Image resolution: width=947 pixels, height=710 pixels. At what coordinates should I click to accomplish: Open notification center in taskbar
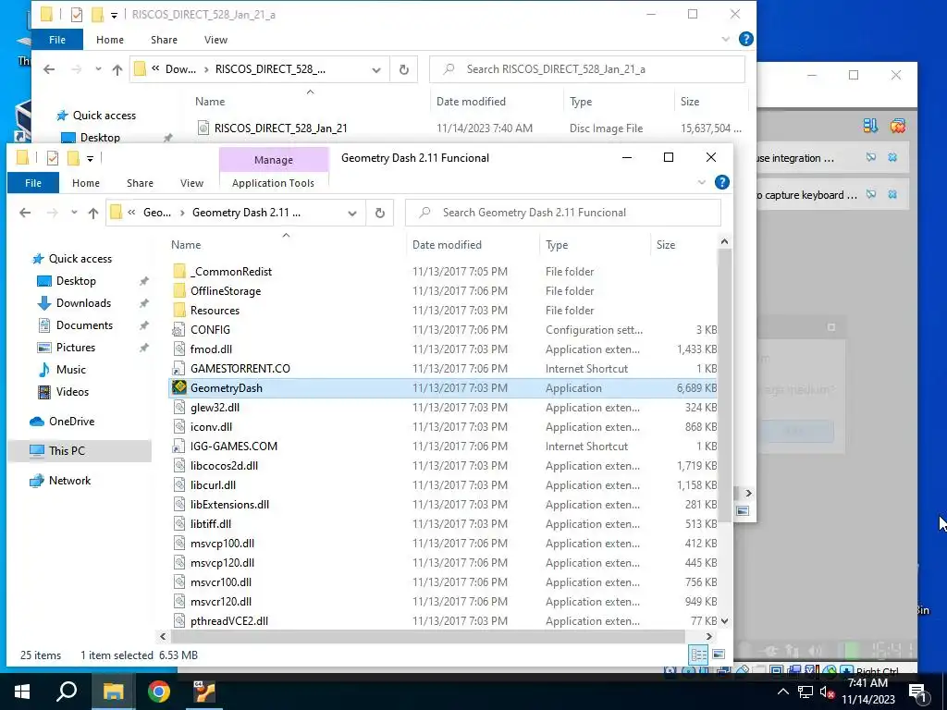tap(918, 692)
